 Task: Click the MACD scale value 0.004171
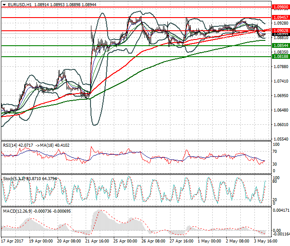[x=281, y=210]
